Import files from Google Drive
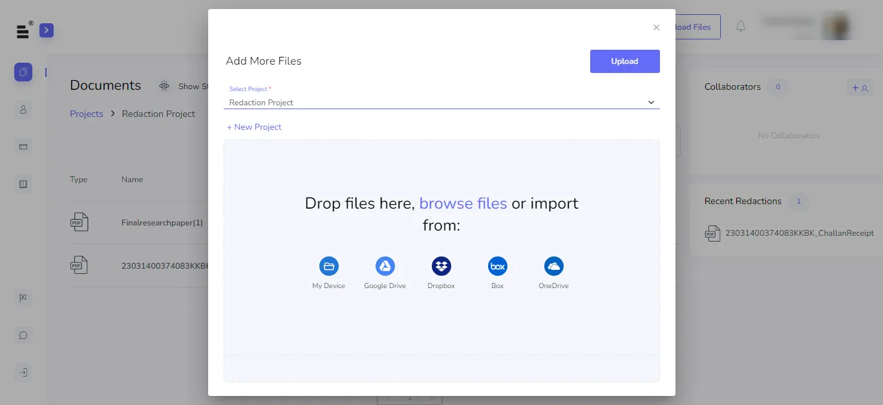 [x=385, y=266]
